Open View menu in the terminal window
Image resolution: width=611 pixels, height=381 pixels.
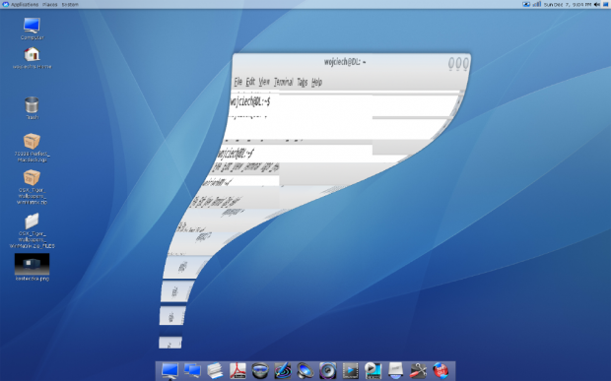click(264, 82)
